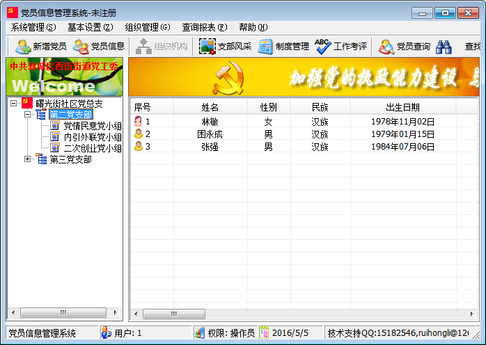Collapse the 第二党支部 tree node
Image resolution: width=486 pixels, height=345 pixels.
(x=28, y=115)
